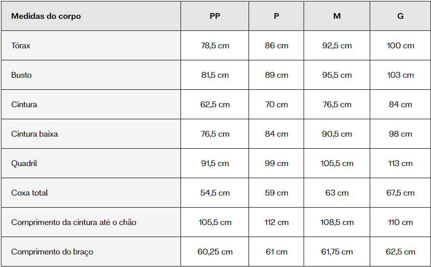
Task: Select the 103 cm Busto G cell
Action: click(x=400, y=75)
